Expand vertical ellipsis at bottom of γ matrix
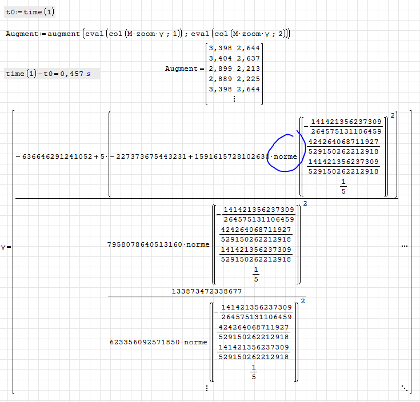This screenshot has width=420, height=402. click(206, 388)
